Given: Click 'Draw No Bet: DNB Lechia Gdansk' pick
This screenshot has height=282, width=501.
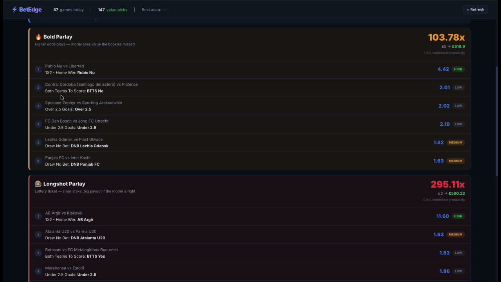Looking at the screenshot, I should tap(77, 146).
